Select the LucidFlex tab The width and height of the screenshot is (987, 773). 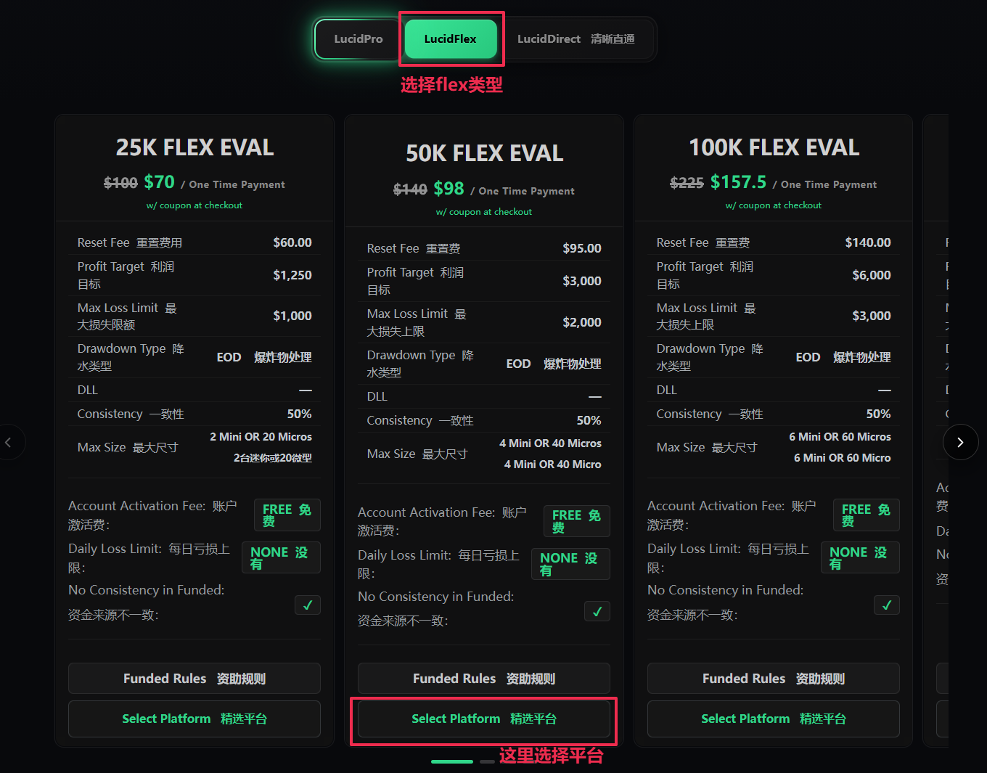coord(451,39)
